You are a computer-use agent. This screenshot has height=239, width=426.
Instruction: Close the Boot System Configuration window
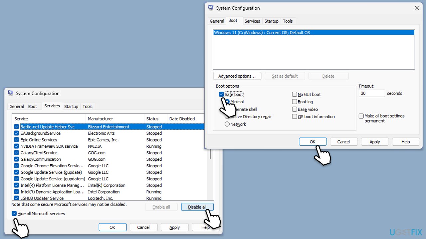tap(417, 8)
